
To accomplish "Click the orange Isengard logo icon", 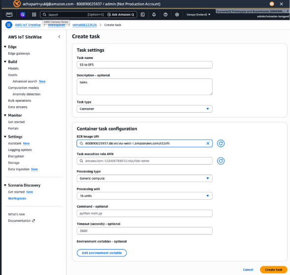I will [17, 3].
